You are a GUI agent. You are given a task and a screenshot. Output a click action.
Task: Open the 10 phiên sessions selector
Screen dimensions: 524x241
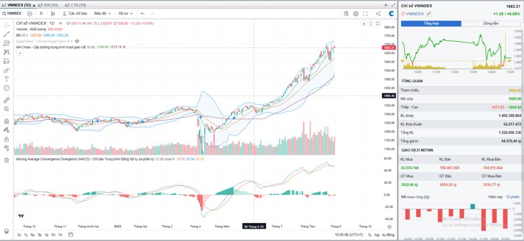(x=513, y=197)
